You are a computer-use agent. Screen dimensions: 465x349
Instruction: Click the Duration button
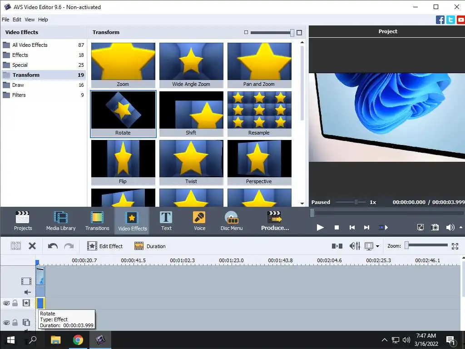pyautogui.click(x=150, y=246)
